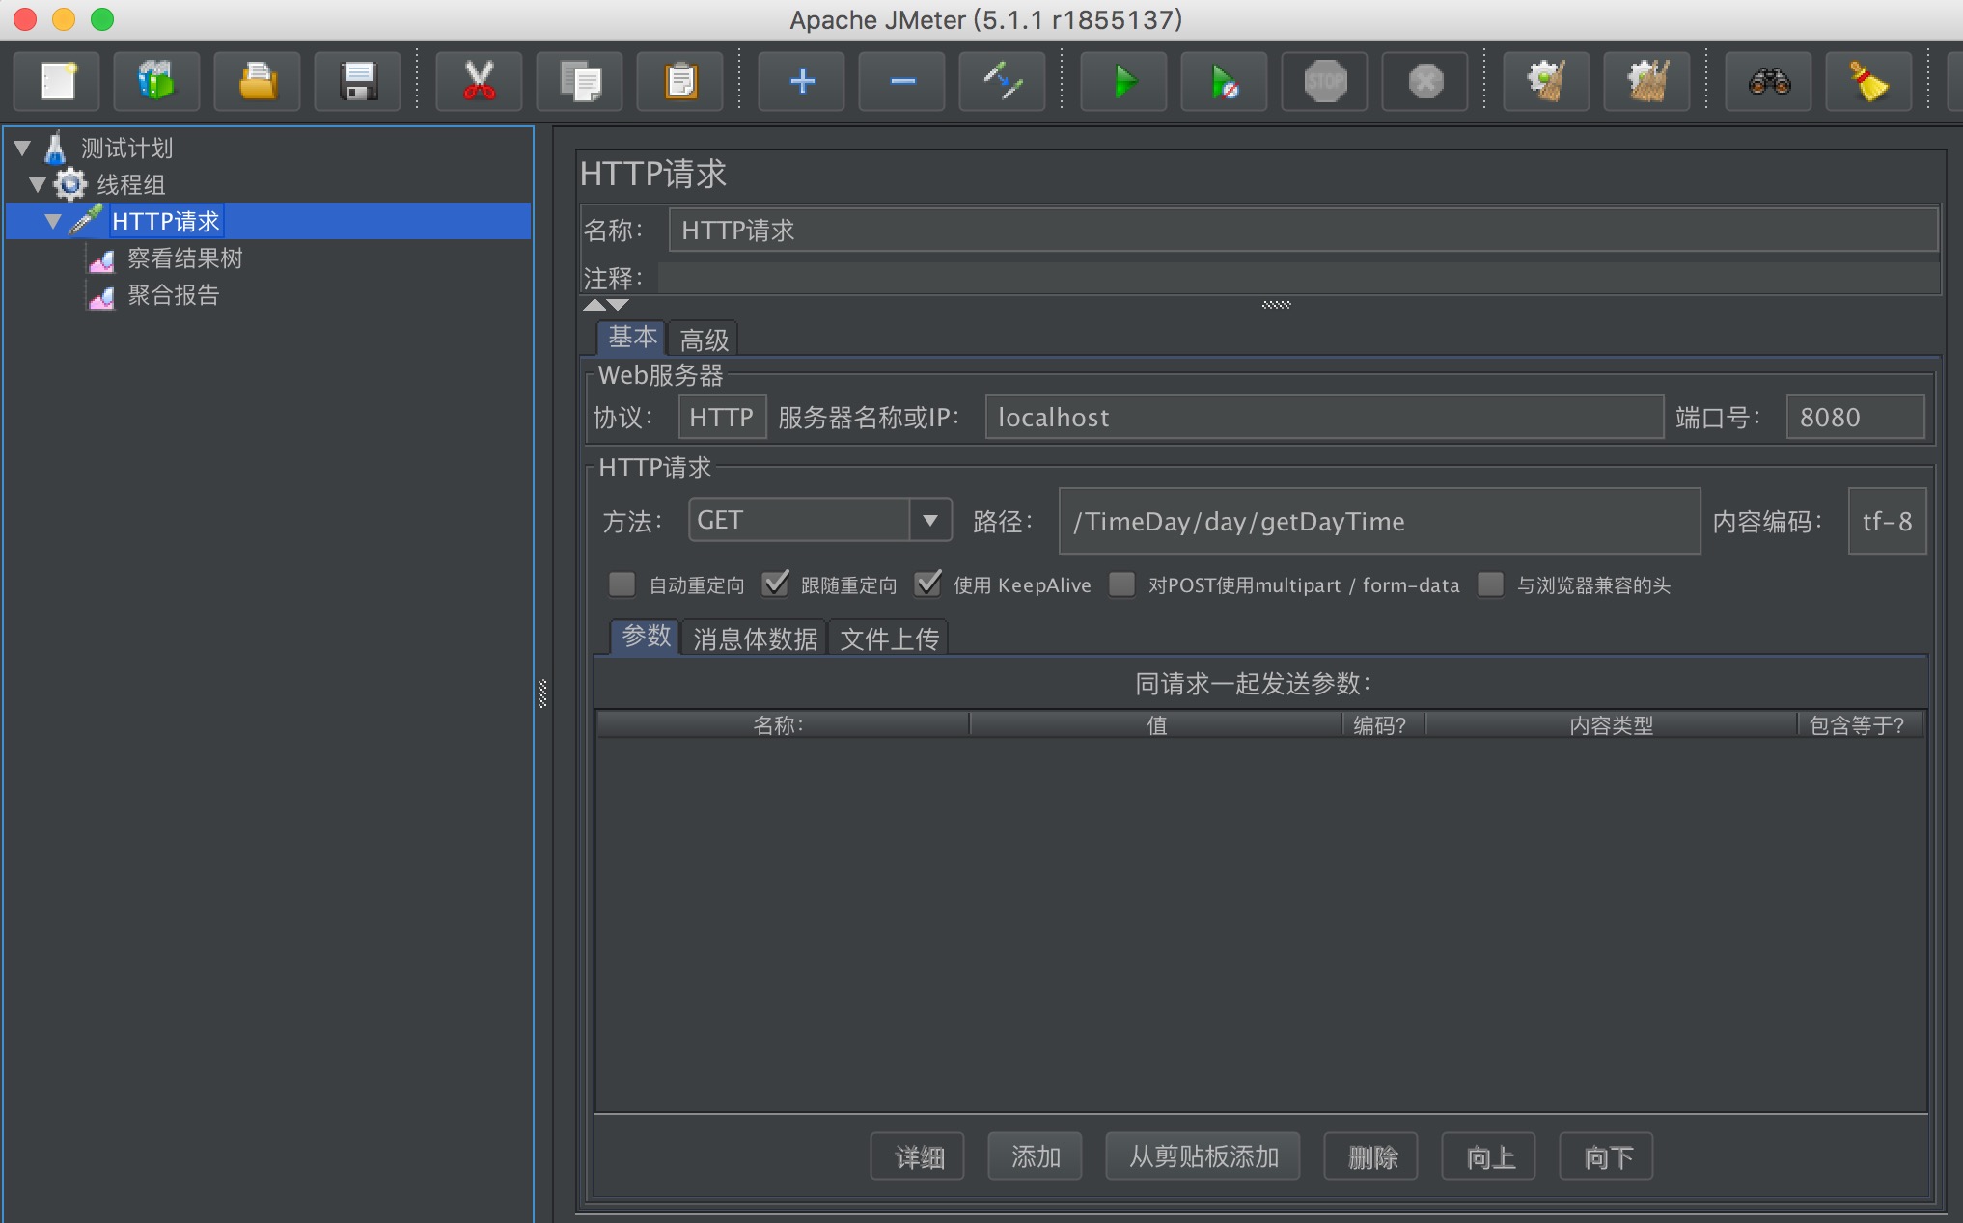1963x1223 pixels.
Task: Save the test plan with floppy icon
Action: 358,81
